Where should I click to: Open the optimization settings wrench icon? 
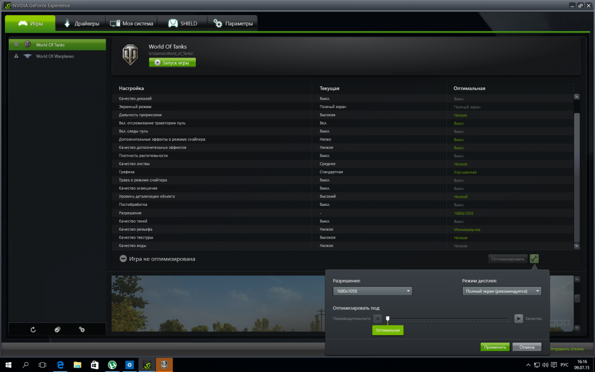click(x=534, y=258)
